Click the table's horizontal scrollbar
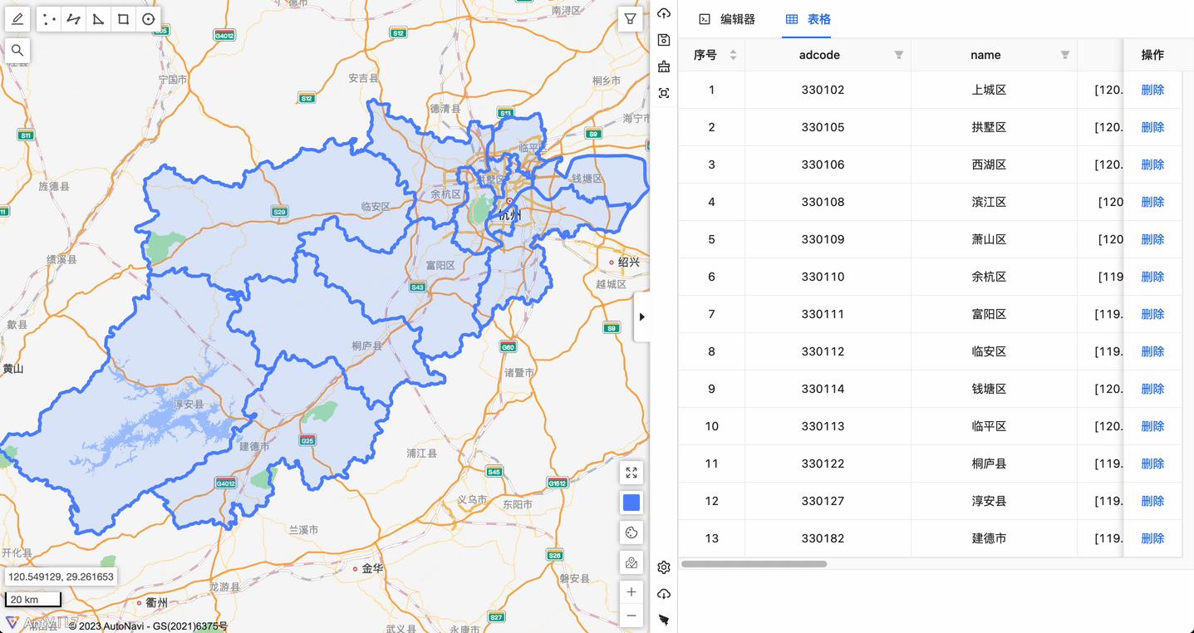Viewport: 1194px width, 633px height. point(754,564)
